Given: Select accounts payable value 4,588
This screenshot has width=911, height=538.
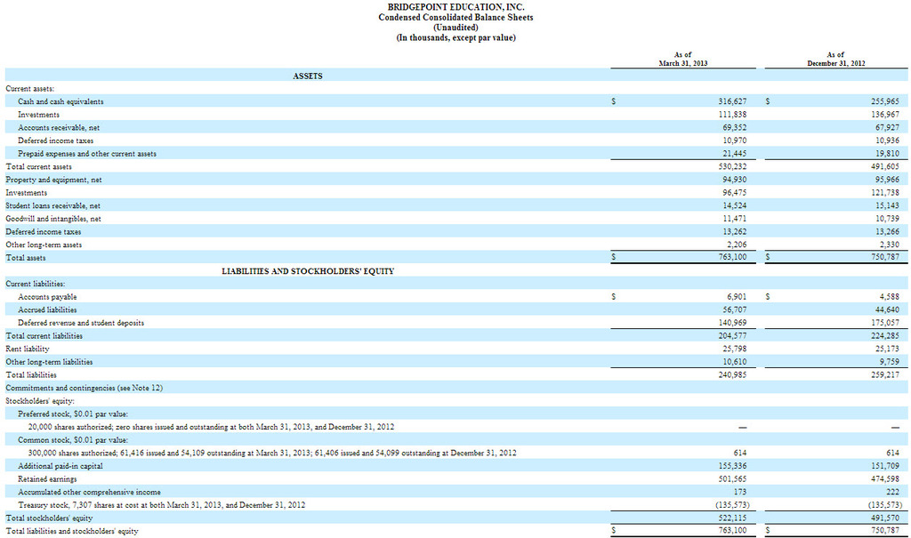Looking at the screenshot, I should (889, 297).
